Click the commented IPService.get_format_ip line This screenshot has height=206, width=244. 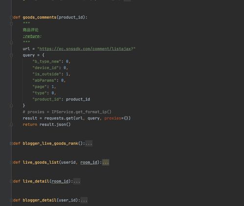click(x=67, y=112)
